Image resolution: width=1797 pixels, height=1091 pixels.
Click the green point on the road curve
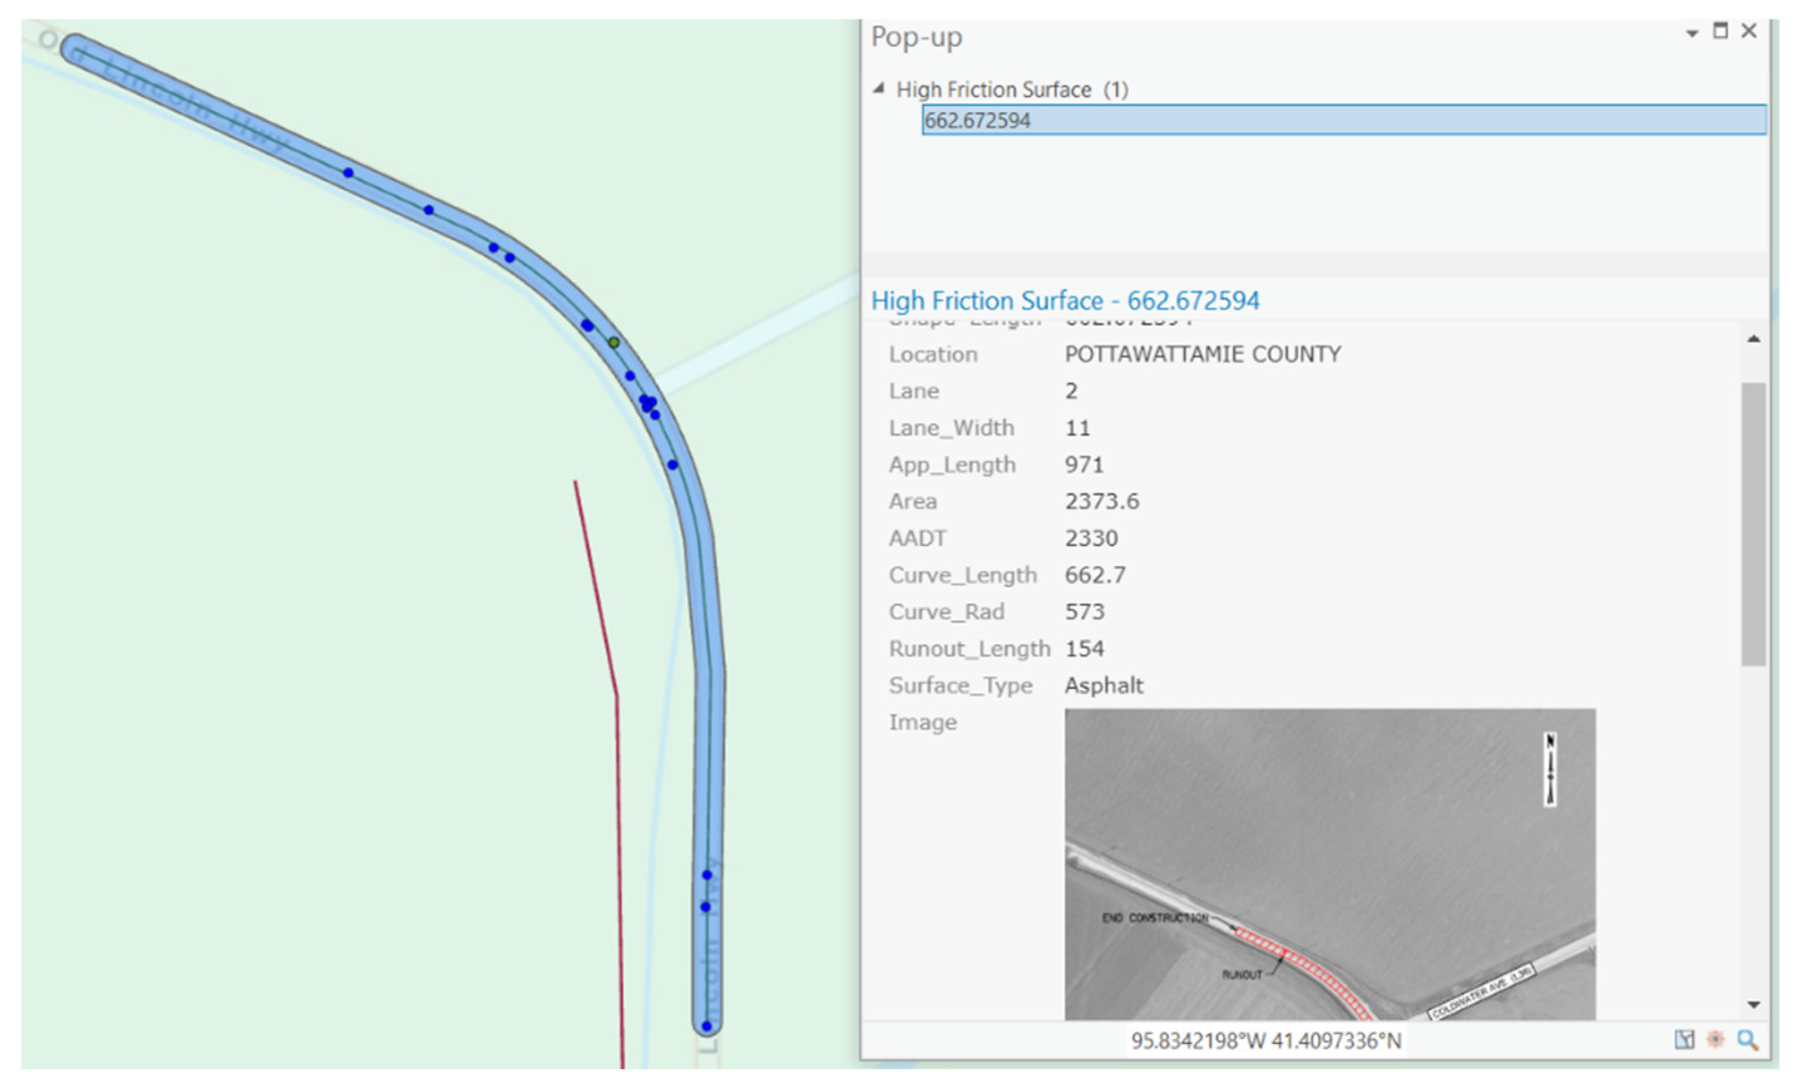pos(614,343)
